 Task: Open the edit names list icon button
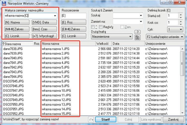click(137, 38)
